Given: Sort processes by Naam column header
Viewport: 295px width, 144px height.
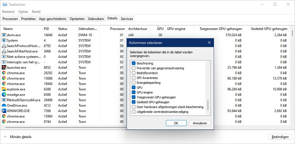Looking at the screenshot, I should [8, 29].
